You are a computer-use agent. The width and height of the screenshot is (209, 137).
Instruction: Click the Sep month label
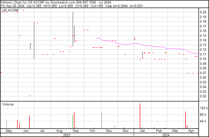tap(76, 131)
